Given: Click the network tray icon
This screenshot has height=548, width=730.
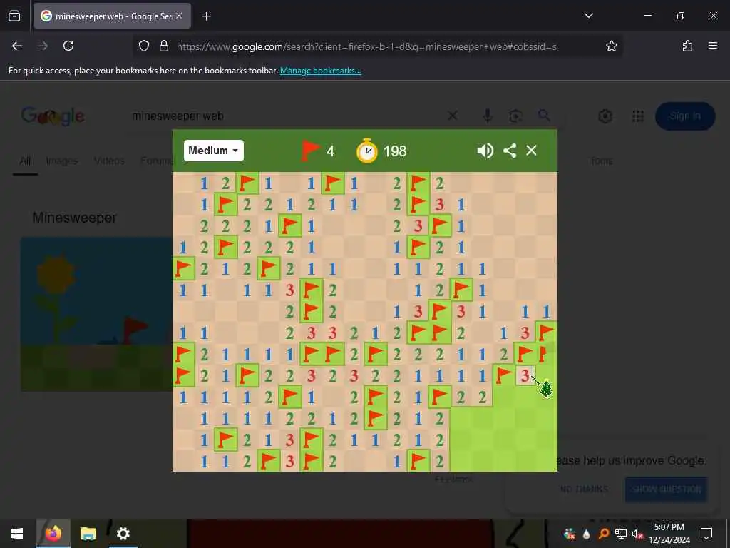Looking at the screenshot, I should point(620,534).
